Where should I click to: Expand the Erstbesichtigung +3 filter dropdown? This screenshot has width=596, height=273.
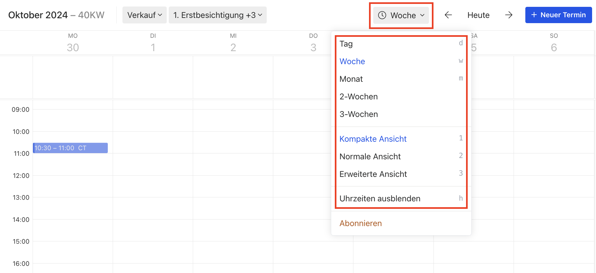[217, 15]
